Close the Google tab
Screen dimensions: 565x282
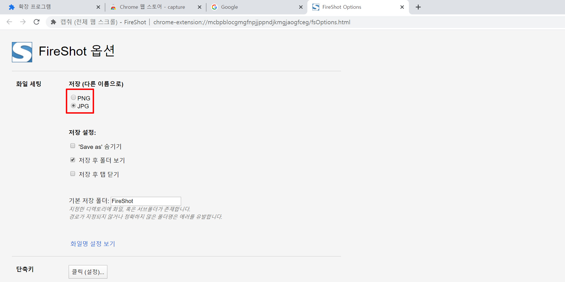click(301, 7)
